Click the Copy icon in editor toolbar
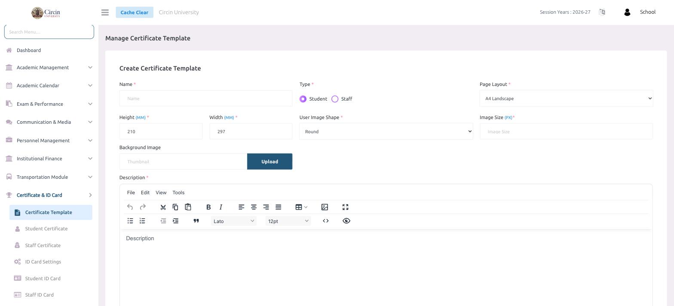 click(175, 207)
